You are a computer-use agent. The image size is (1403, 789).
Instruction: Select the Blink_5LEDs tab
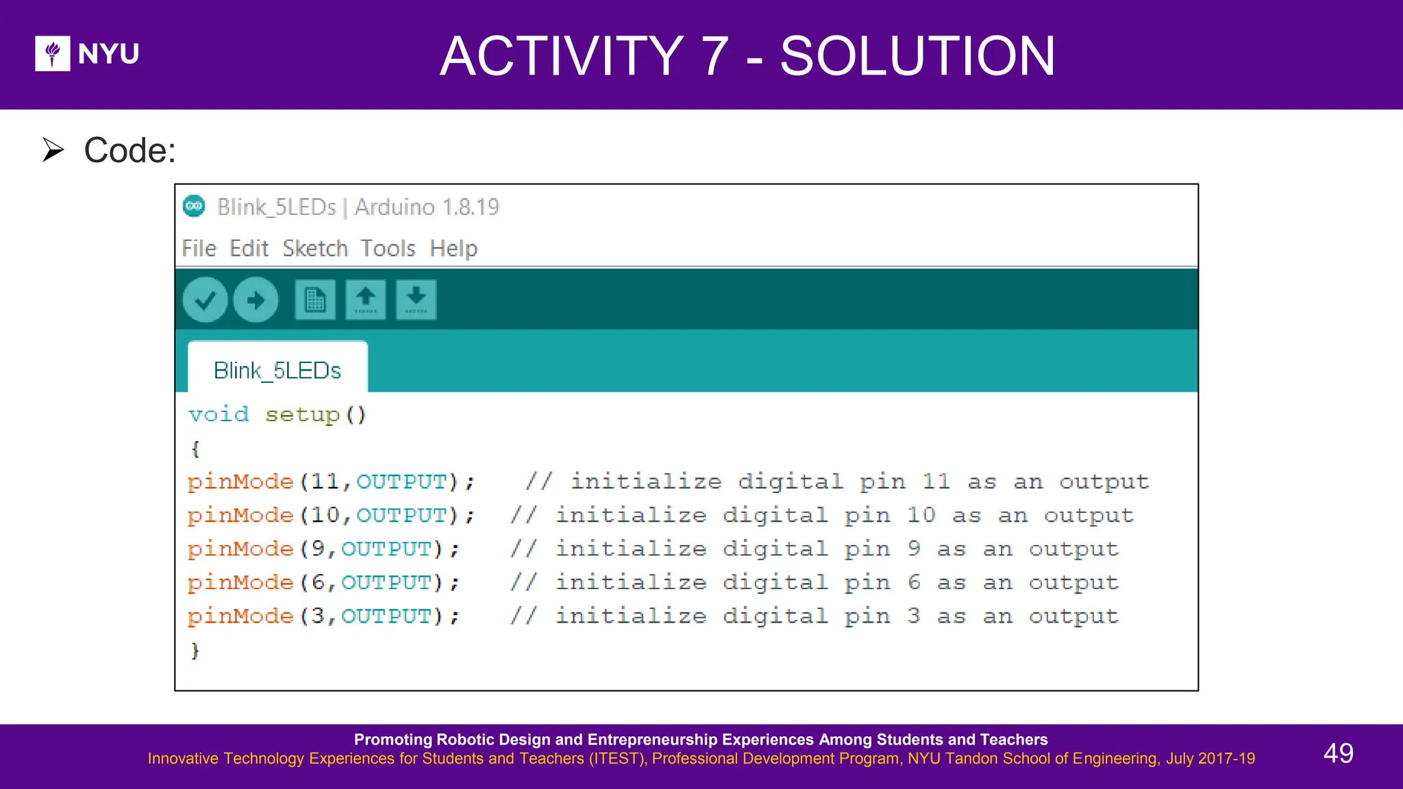pyautogui.click(x=277, y=371)
